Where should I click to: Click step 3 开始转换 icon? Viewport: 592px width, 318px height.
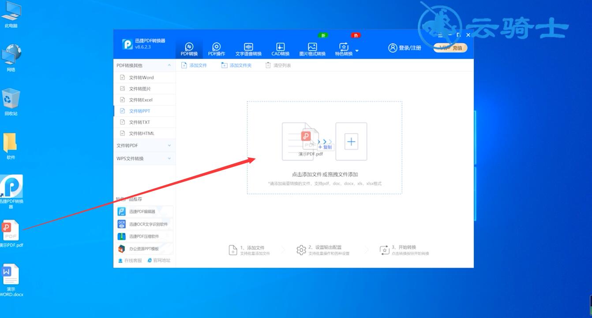(384, 250)
